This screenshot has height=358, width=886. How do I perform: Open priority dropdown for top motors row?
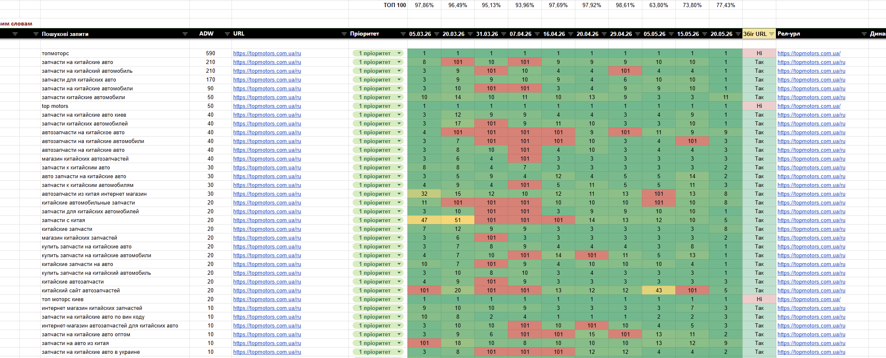point(399,106)
